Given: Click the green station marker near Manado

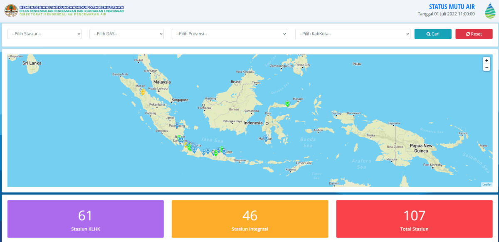Looking at the screenshot, I should [287, 103].
